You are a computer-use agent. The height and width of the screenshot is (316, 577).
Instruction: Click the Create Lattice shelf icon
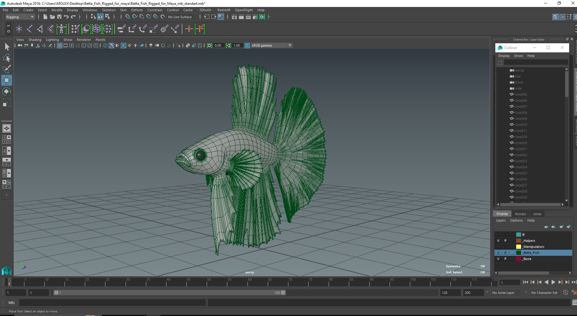click(96, 29)
